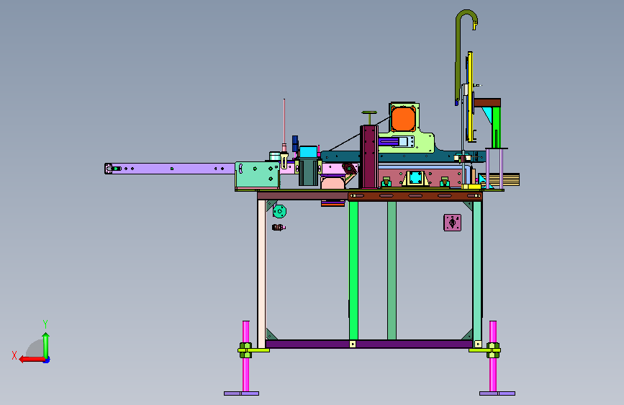
Task: Select the yellow-green nut on the left foot
Action: 245,350
